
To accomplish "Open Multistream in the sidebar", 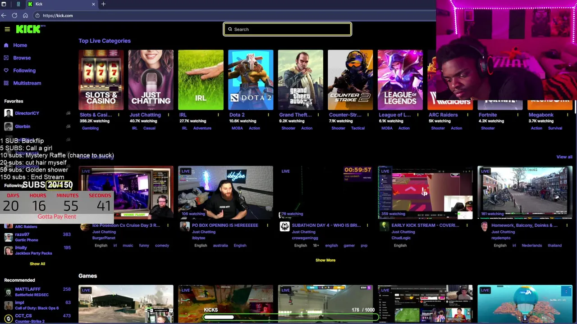I will pos(27,83).
